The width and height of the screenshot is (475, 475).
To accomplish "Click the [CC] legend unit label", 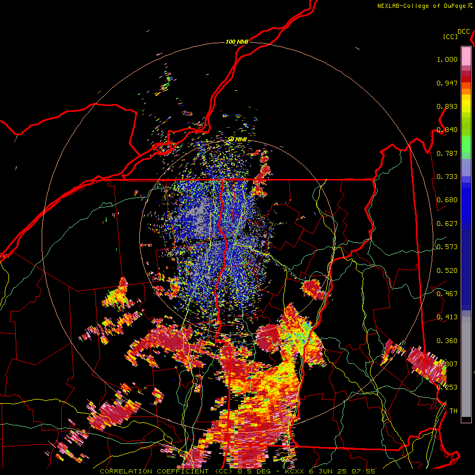I will pyautogui.click(x=451, y=36).
